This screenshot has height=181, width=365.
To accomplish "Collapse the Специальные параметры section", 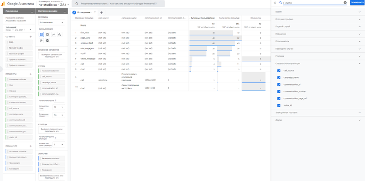I will (x=318, y=63).
